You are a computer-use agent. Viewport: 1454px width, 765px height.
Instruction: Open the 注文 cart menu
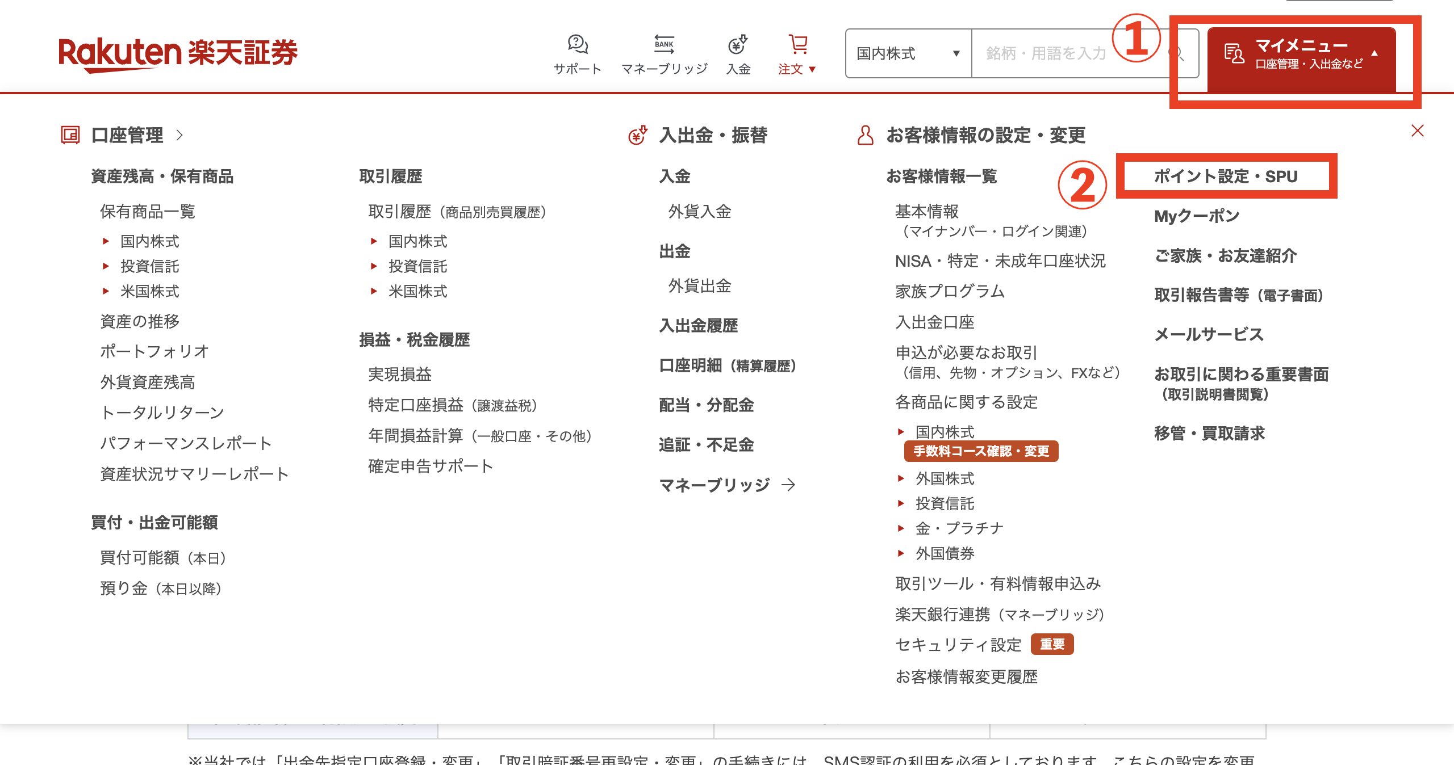click(797, 55)
